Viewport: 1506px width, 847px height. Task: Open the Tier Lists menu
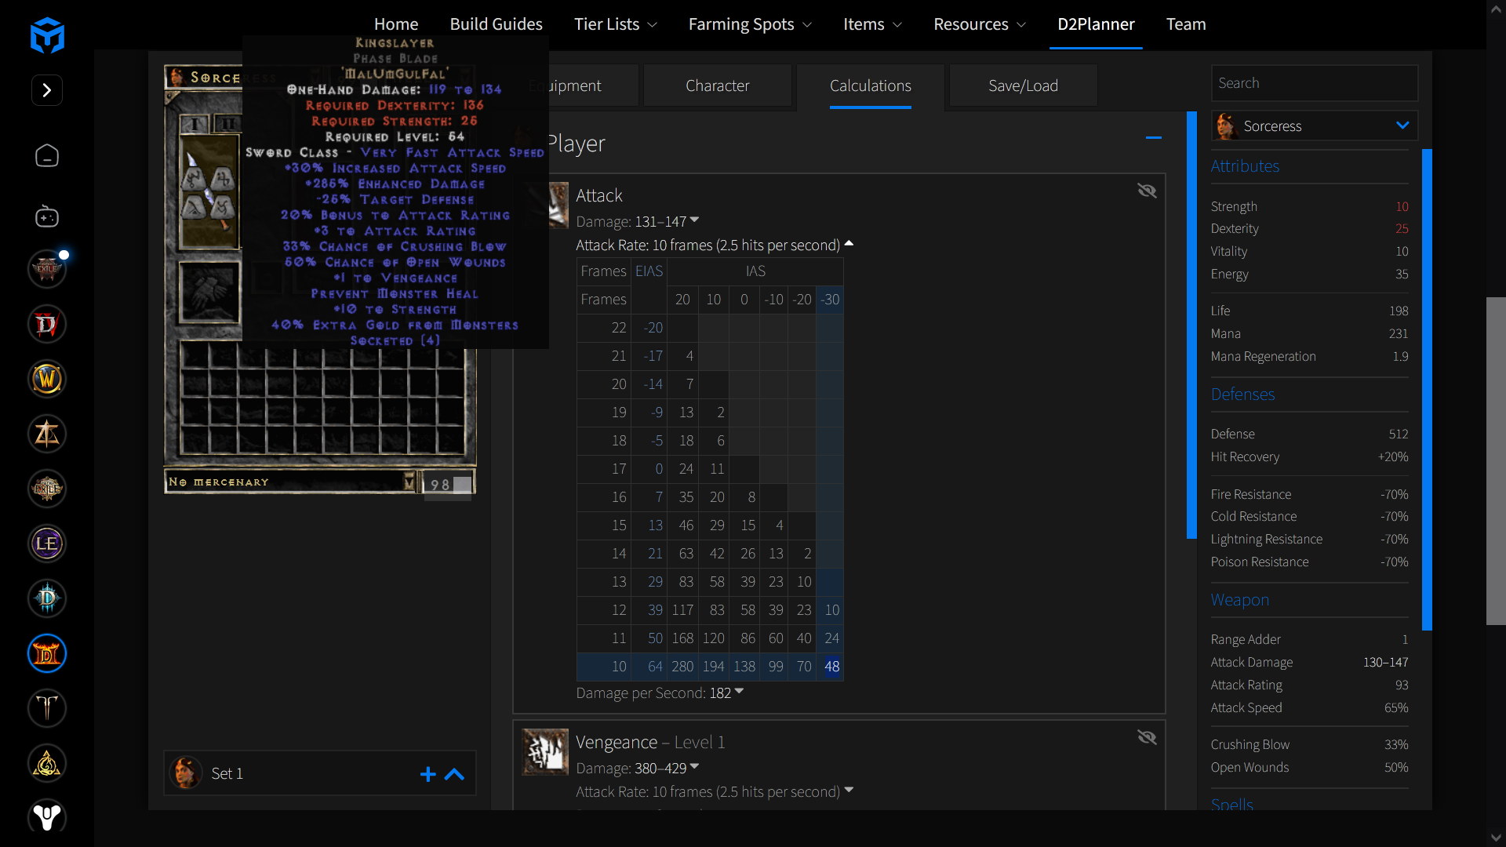pyautogui.click(x=615, y=24)
